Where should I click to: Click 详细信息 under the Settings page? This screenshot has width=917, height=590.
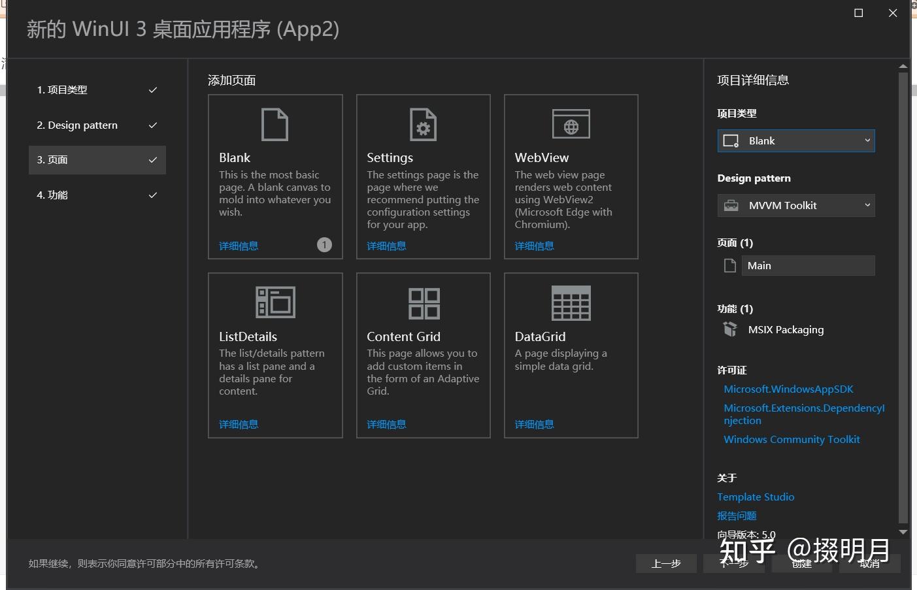click(386, 246)
